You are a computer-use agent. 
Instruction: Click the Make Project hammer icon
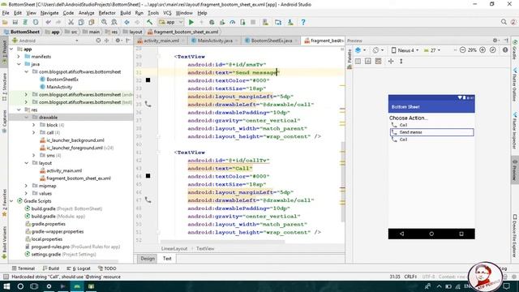click(x=149, y=22)
